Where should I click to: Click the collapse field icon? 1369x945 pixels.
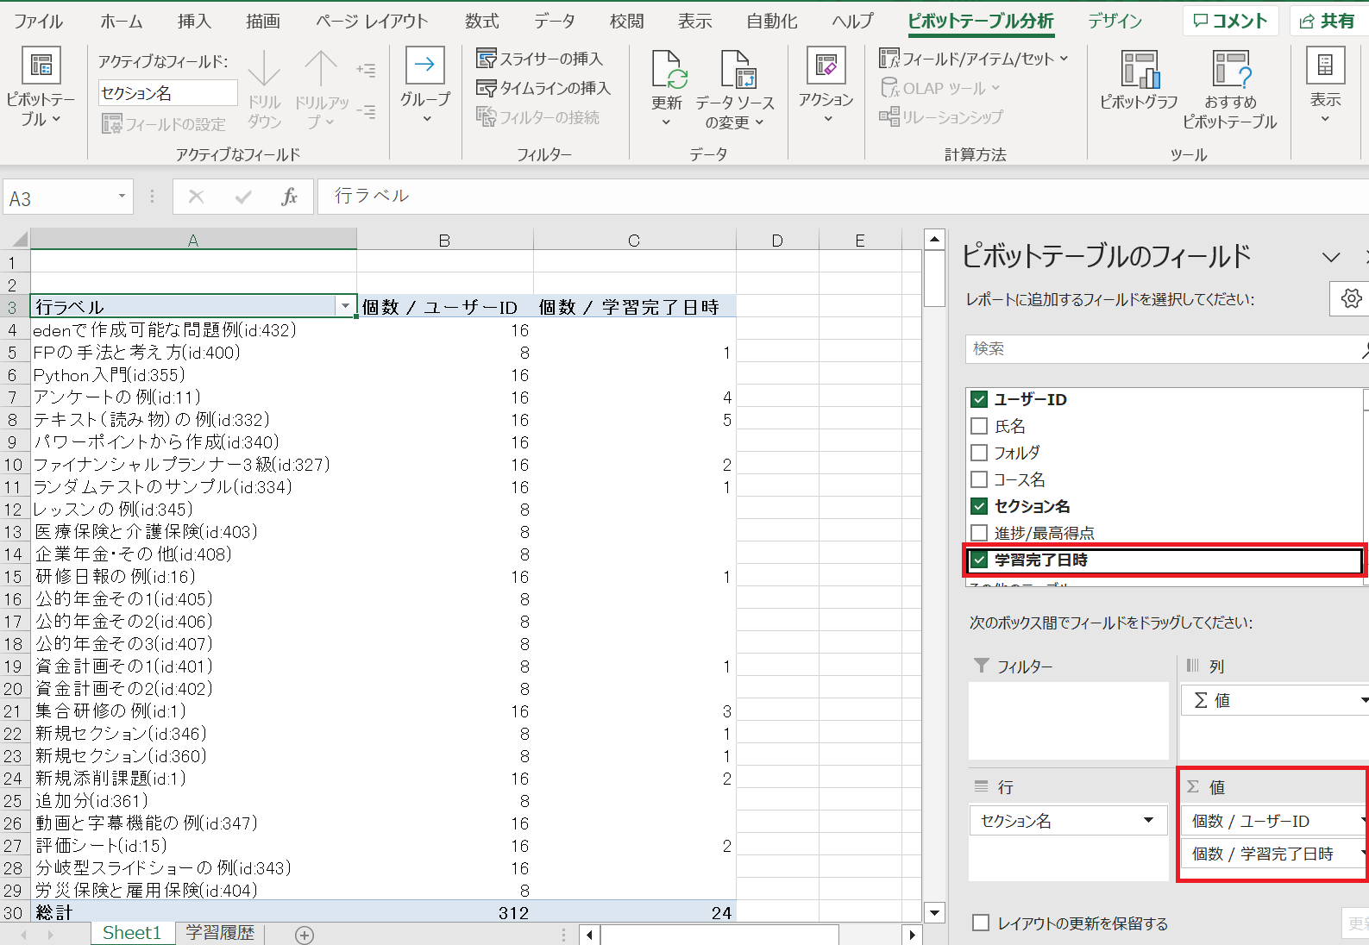[x=366, y=111]
